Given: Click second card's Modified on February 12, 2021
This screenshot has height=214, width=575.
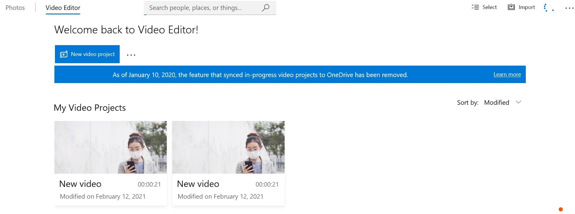Looking at the screenshot, I should (x=221, y=196).
